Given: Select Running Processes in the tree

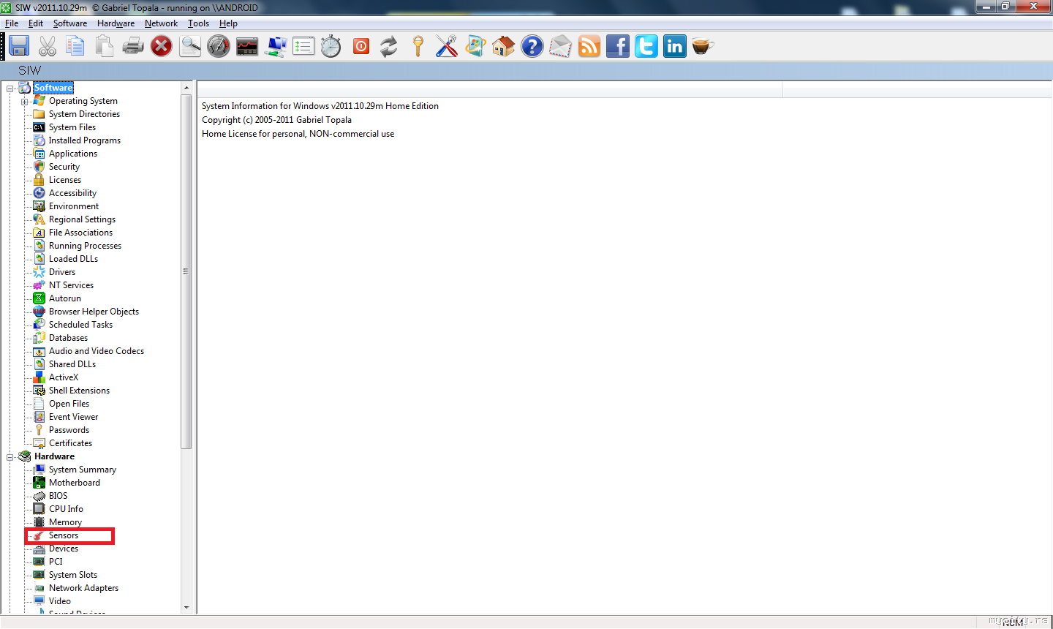Looking at the screenshot, I should [x=85, y=246].
